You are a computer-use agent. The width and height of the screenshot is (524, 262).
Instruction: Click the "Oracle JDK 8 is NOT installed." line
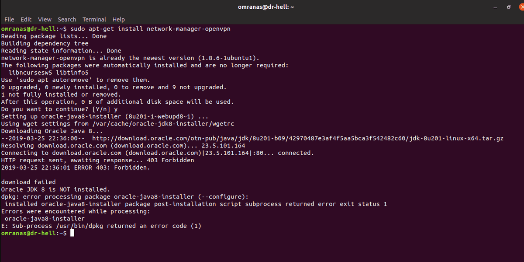[55, 189]
